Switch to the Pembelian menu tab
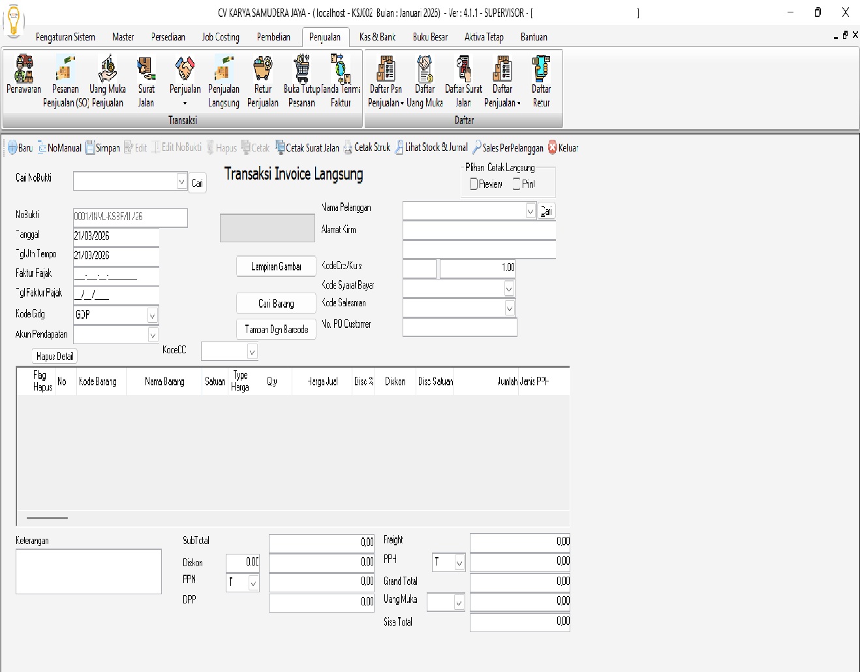The width and height of the screenshot is (860, 672). click(x=273, y=37)
